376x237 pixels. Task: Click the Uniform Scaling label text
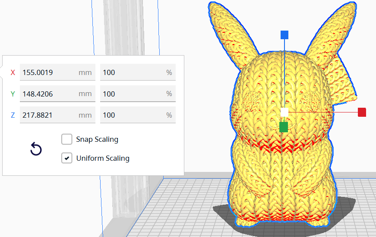103,158
